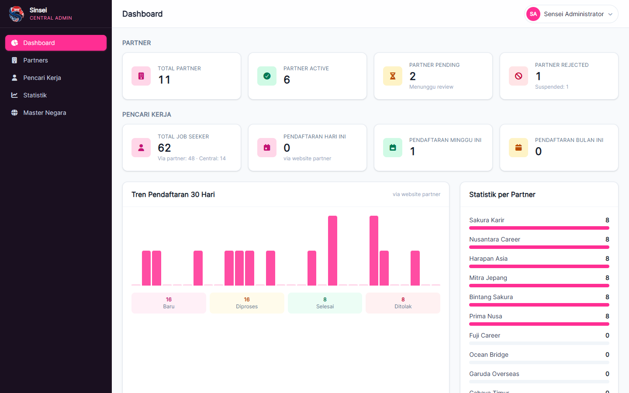Image resolution: width=629 pixels, height=393 pixels.
Task: Click the Partner Rejected ban icon
Action: 518,76
